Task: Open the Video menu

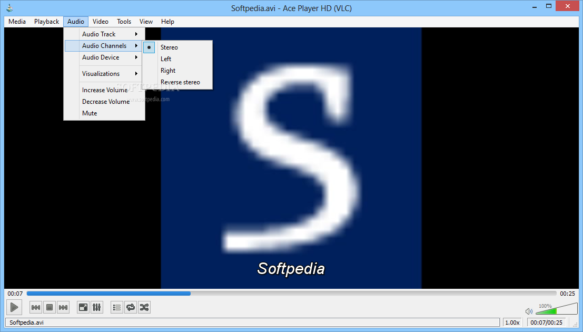Action: point(101,22)
